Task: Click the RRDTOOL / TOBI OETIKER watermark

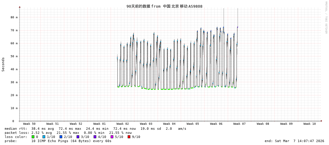Action: click(326, 18)
